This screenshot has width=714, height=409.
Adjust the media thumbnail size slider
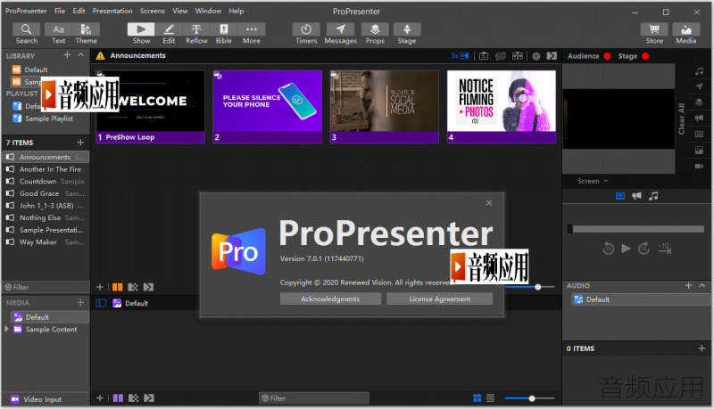pyautogui.click(x=531, y=398)
